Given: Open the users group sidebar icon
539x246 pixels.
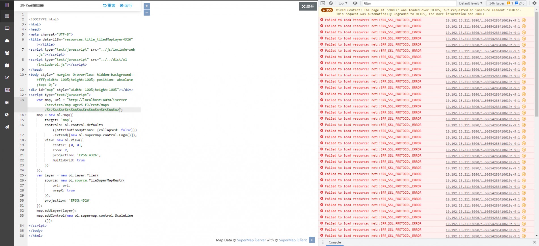Looking at the screenshot, I should pyautogui.click(x=7, y=53).
